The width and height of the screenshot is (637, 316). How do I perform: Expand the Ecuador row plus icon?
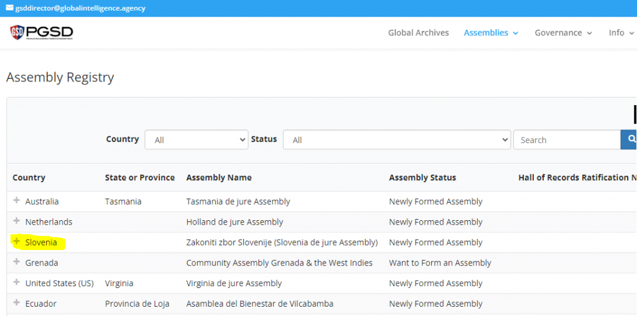[17, 304]
